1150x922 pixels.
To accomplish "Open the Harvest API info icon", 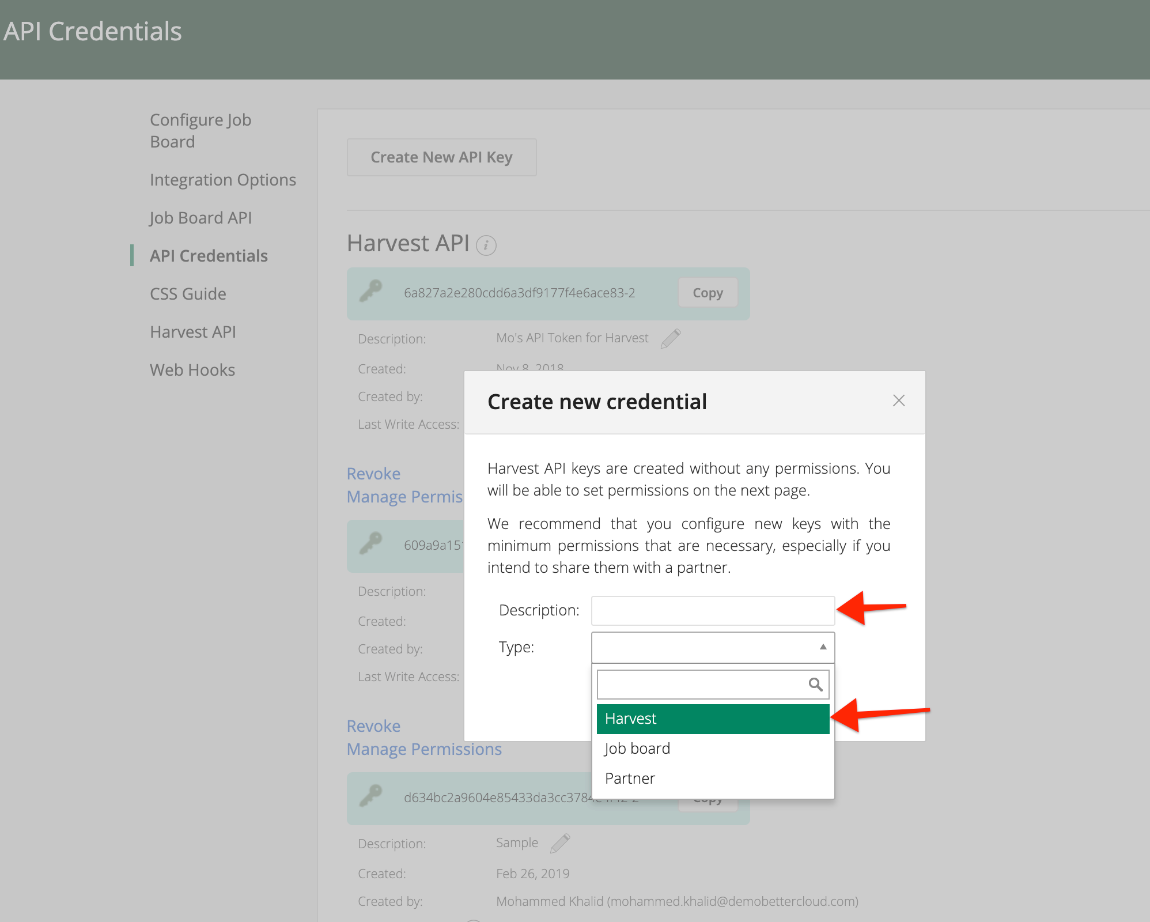I will click(x=486, y=245).
